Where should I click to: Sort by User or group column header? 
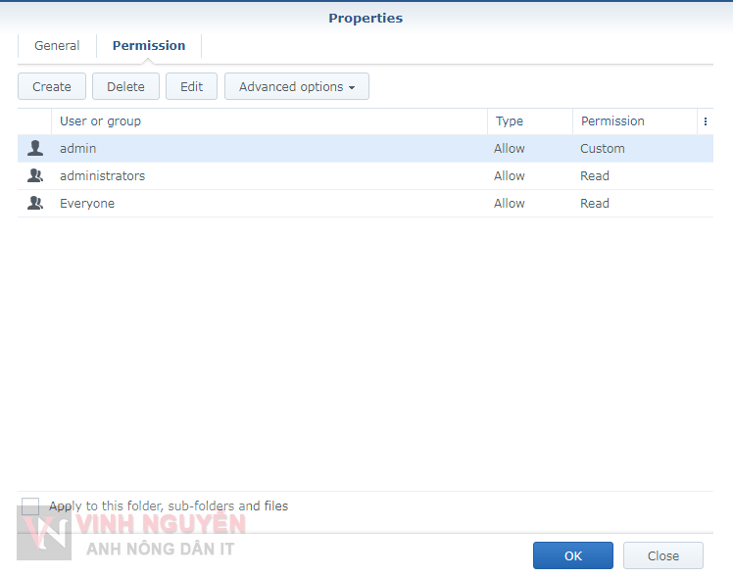coord(101,121)
